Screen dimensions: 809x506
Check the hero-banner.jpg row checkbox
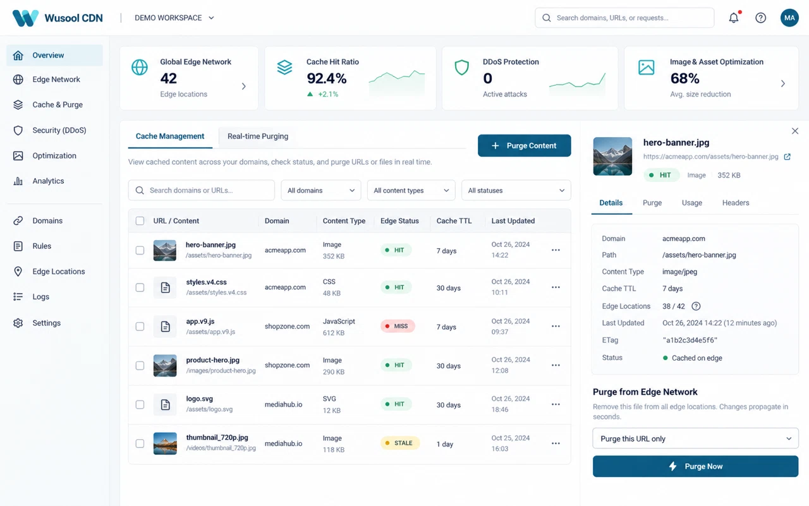pyautogui.click(x=140, y=250)
